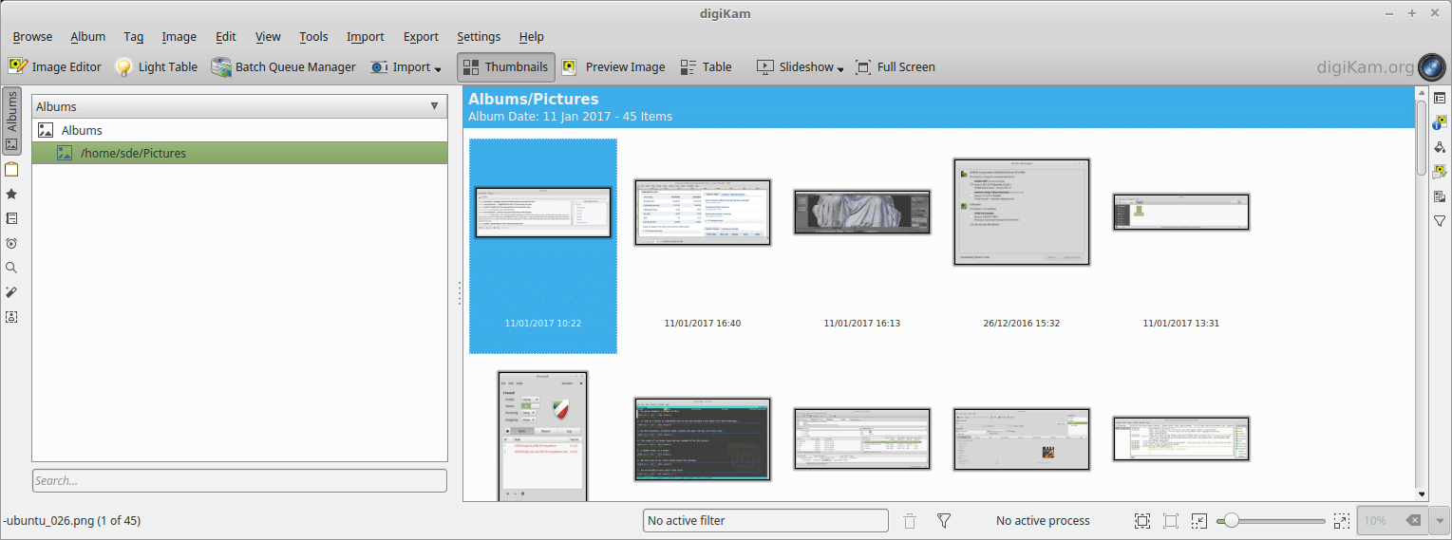This screenshot has height=540, width=1452.
Task: Click the thumbnail size zoom slider
Action: [1273, 521]
